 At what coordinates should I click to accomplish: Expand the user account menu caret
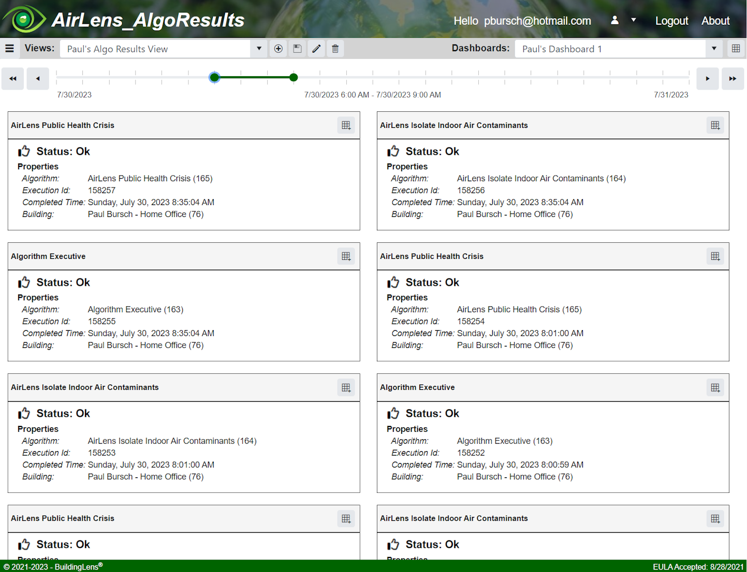click(633, 20)
